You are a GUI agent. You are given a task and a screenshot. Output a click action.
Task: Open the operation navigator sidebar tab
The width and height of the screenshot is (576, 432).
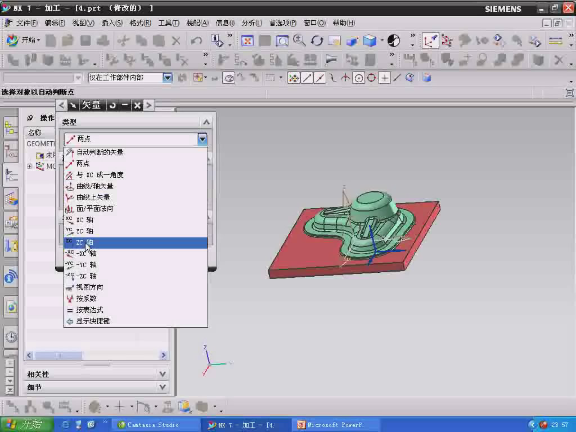[11, 175]
